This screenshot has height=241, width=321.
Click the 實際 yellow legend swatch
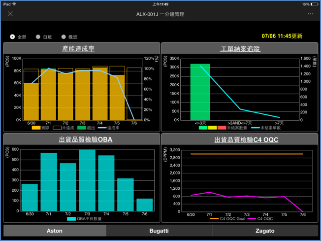[36, 128]
